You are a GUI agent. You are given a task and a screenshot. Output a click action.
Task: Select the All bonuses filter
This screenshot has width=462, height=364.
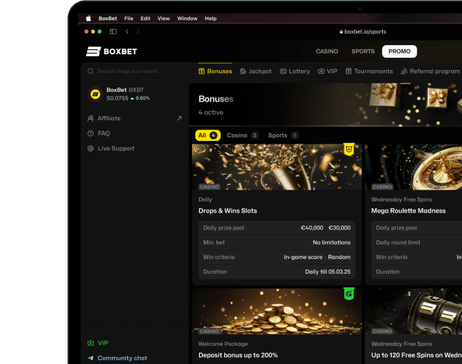(208, 135)
